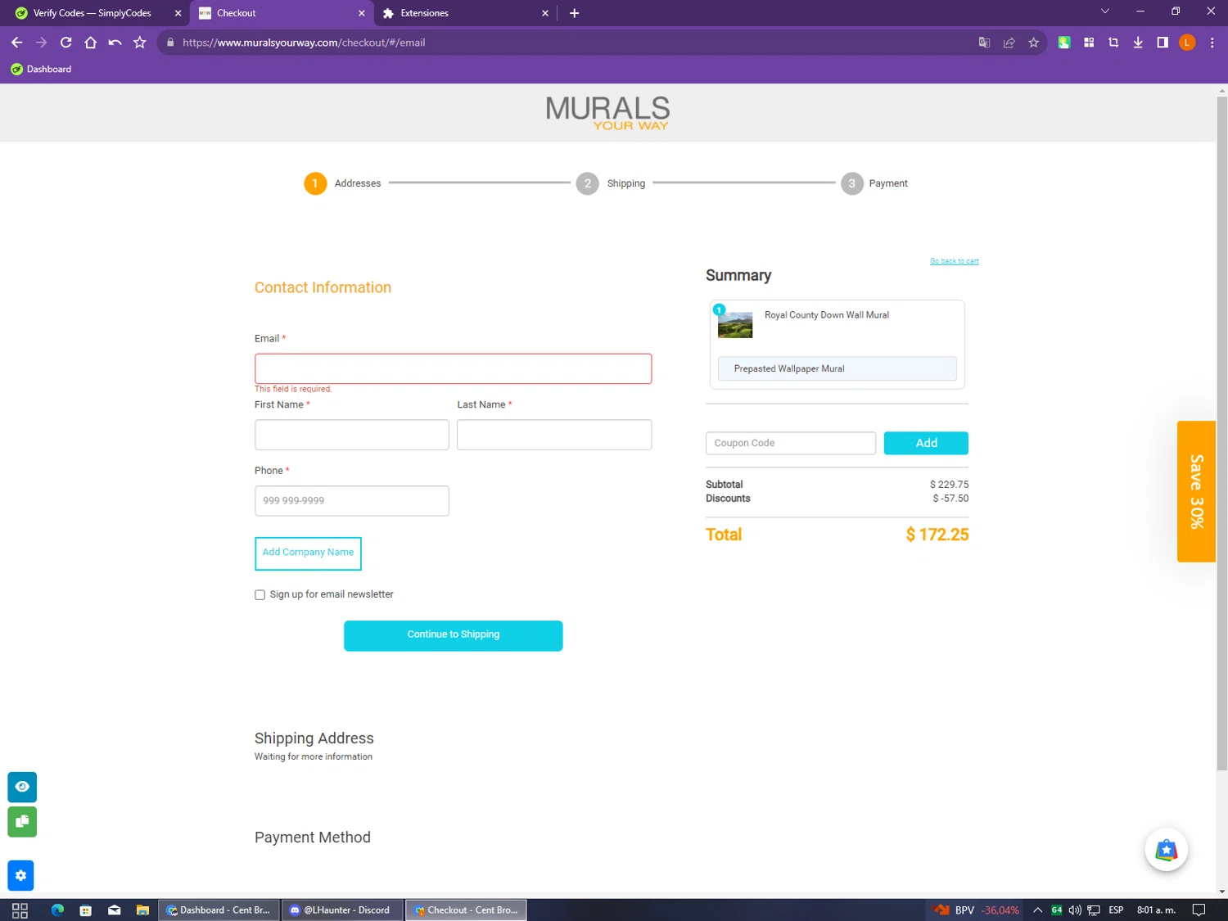
Task: Click the blue gear settings icon
Action: tap(21, 876)
